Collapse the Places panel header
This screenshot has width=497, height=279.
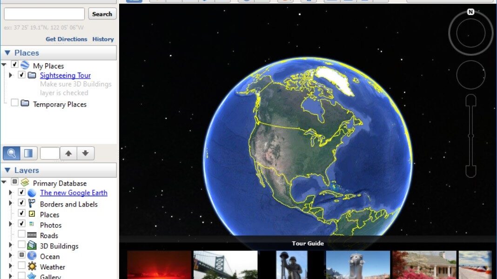click(7, 53)
